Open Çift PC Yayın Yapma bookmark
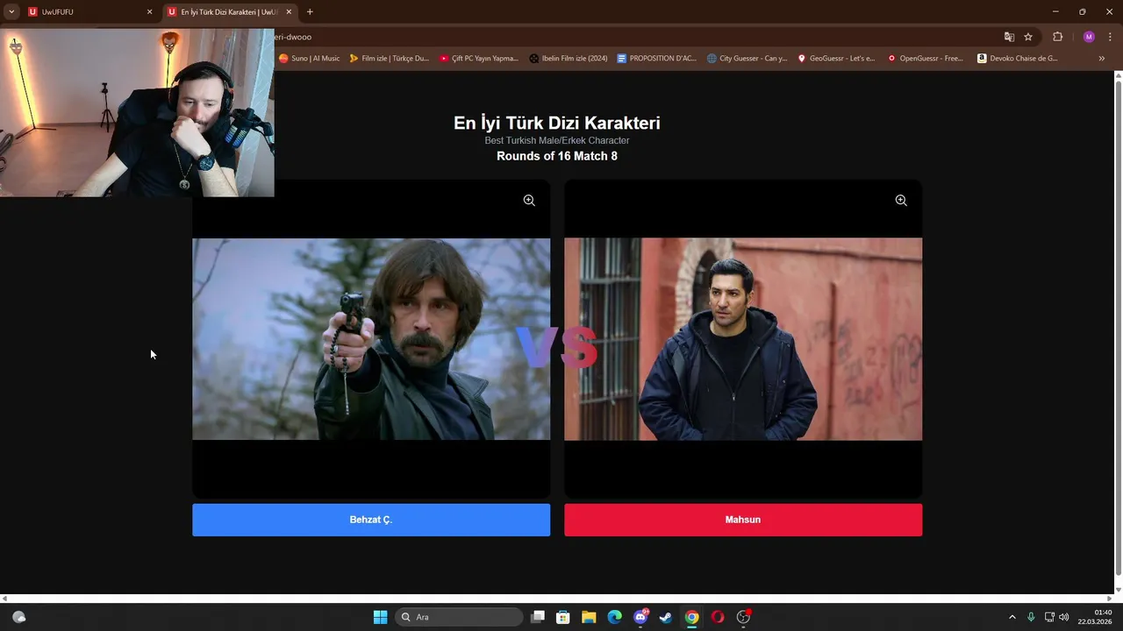 coord(479,59)
